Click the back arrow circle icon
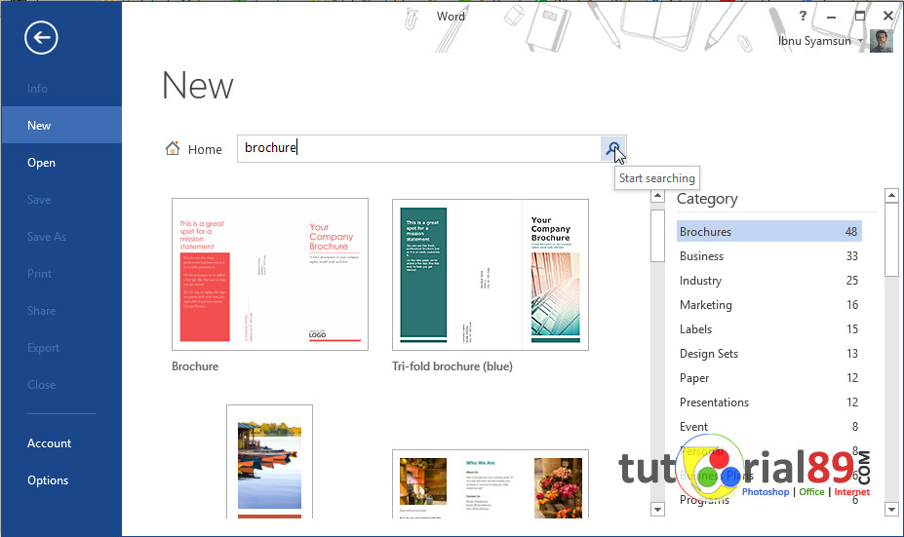Screen dimensions: 904x537 [41, 38]
